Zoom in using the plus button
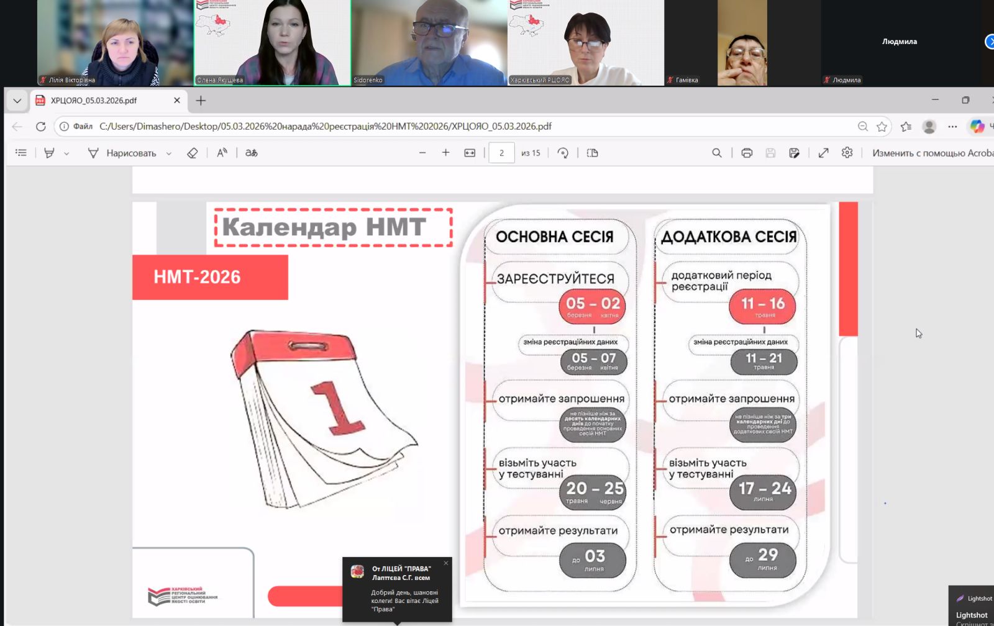Screen dimensions: 994x626 (x=445, y=153)
